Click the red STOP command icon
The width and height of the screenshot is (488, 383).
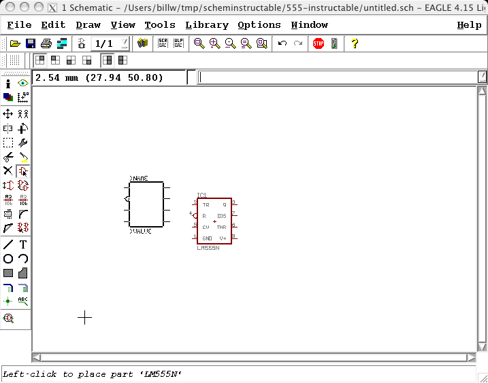319,43
